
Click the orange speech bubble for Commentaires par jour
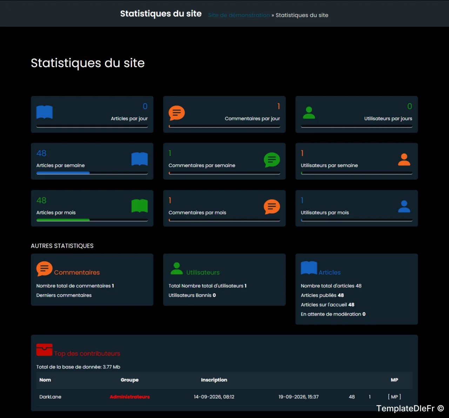coord(177,113)
